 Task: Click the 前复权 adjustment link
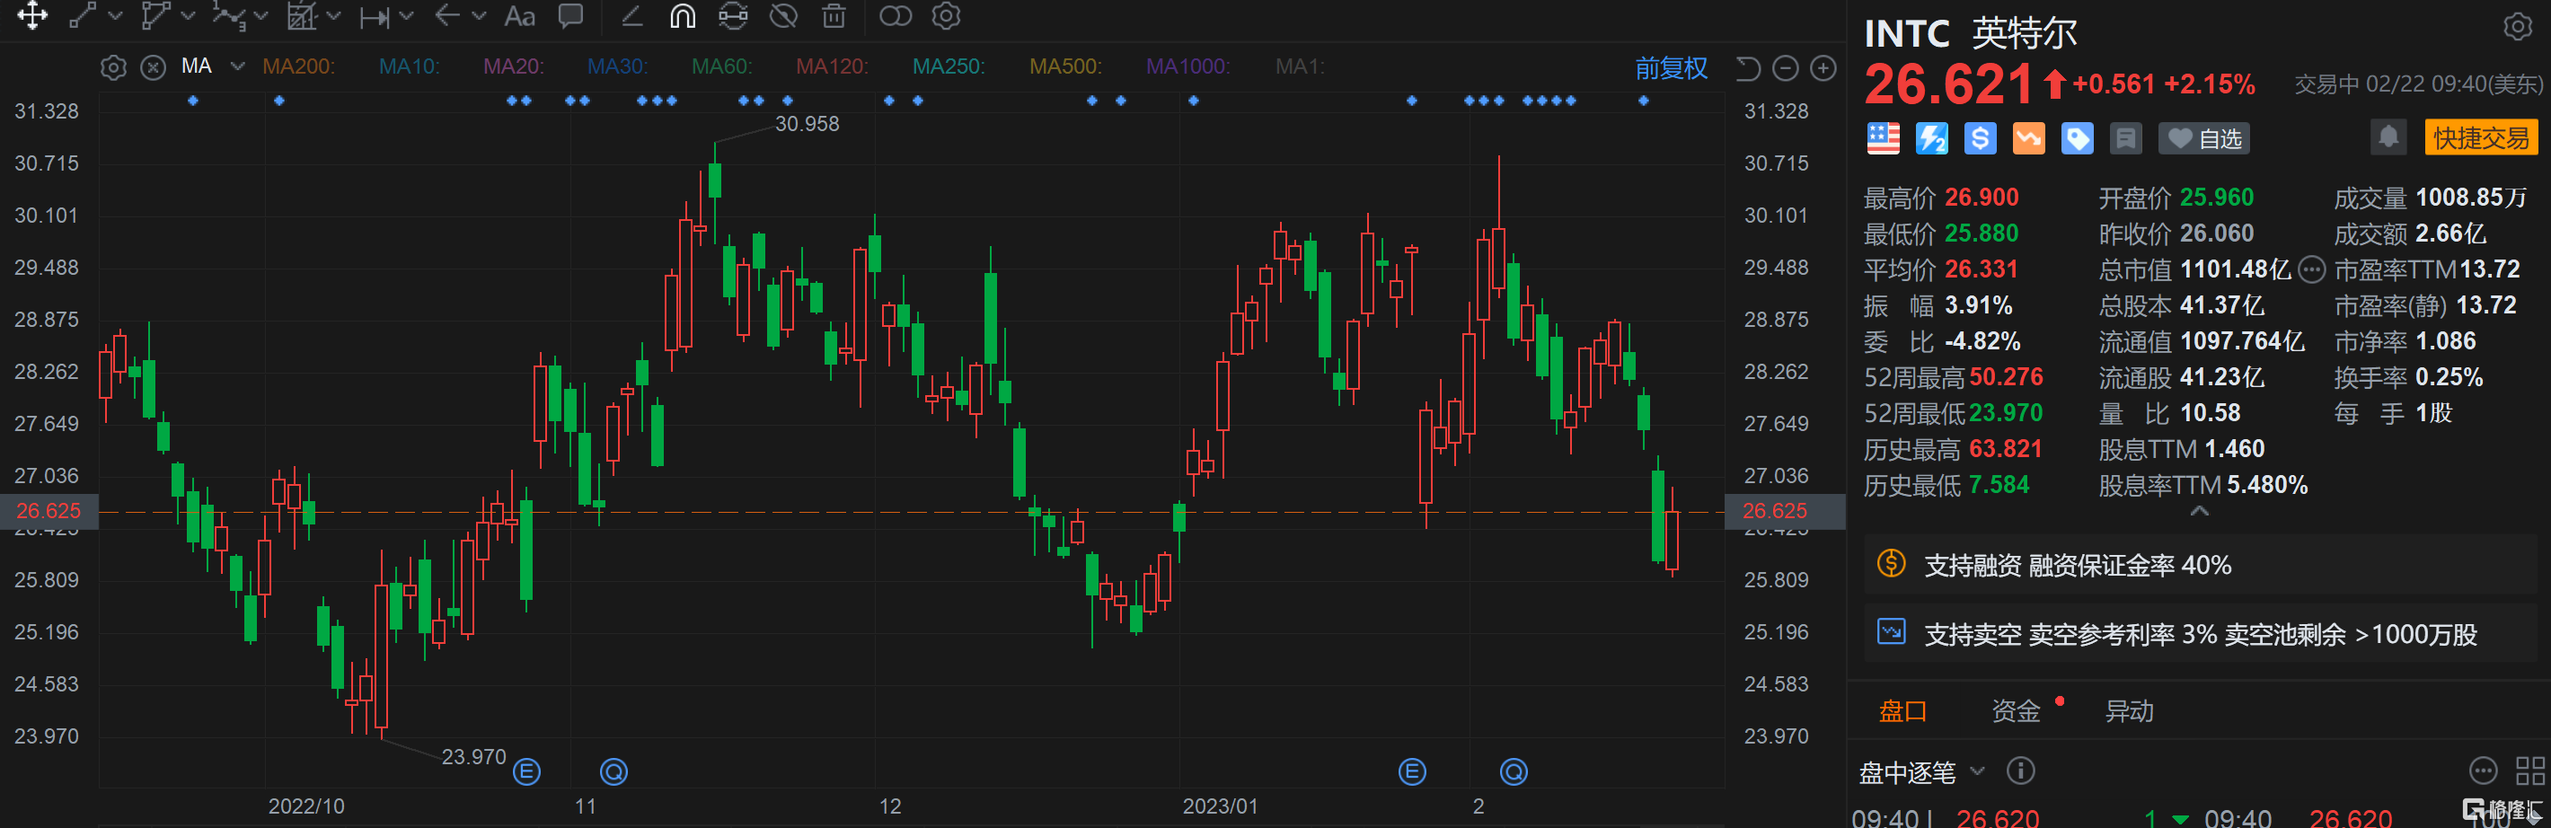point(1671,68)
